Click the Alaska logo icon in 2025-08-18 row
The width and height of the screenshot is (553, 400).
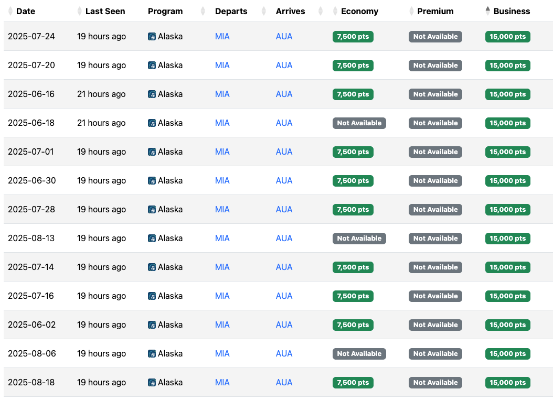point(152,382)
